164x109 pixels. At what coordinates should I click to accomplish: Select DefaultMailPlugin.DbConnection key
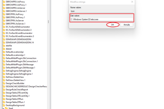point(21,58)
